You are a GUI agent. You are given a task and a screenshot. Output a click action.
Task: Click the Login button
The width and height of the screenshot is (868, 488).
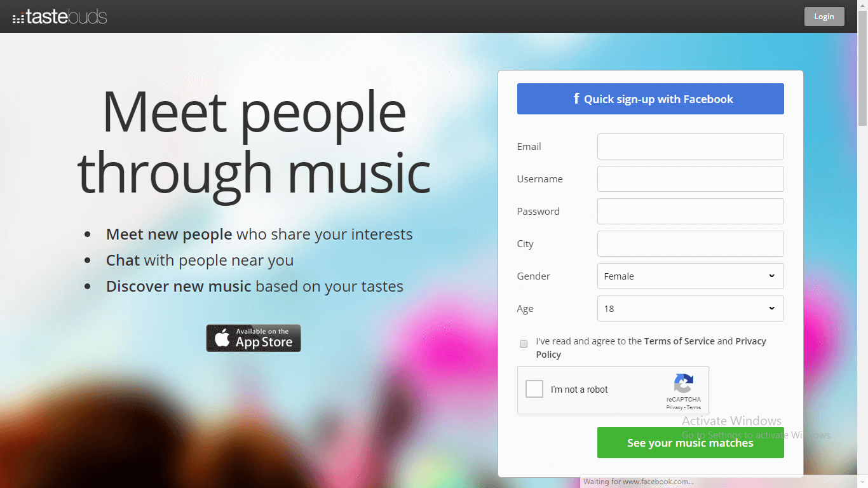[824, 17]
